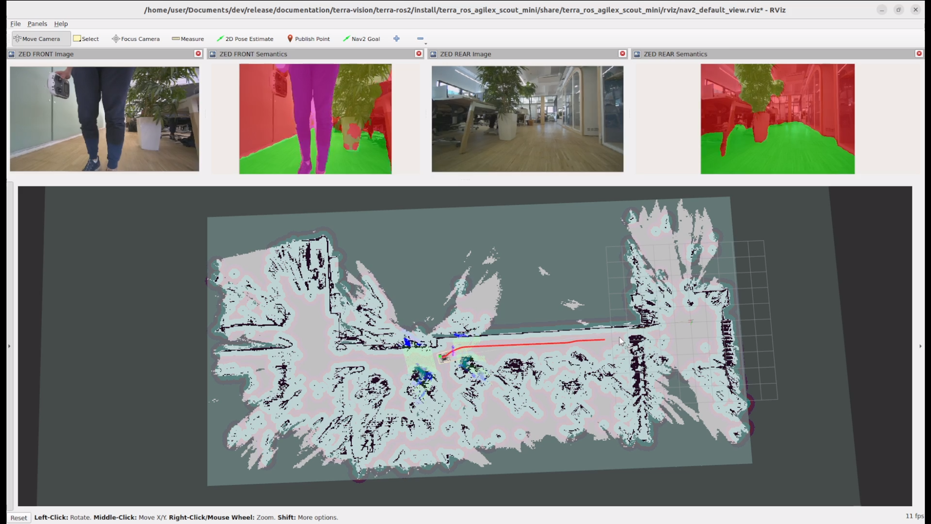The height and width of the screenshot is (524, 931).
Task: Activate the Select tool
Action: tap(86, 39)
